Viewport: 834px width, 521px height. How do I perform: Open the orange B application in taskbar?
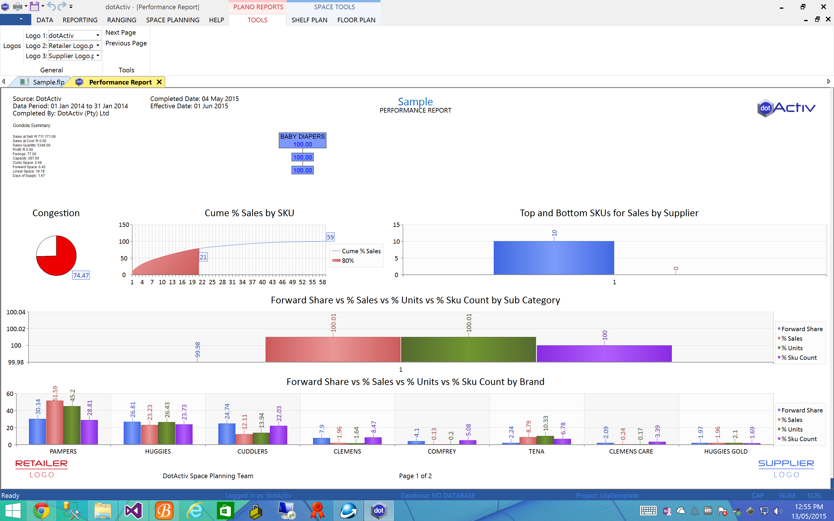coord(164,511)
